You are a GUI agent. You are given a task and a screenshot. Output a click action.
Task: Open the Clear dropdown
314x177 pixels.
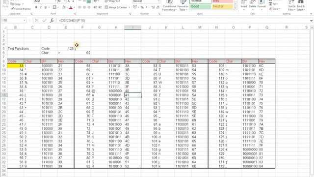274,9
